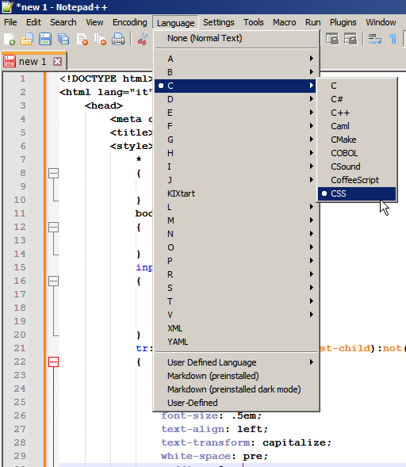Select Markdown (preinstalled) language
406x467 pixels.
[236, 376]
